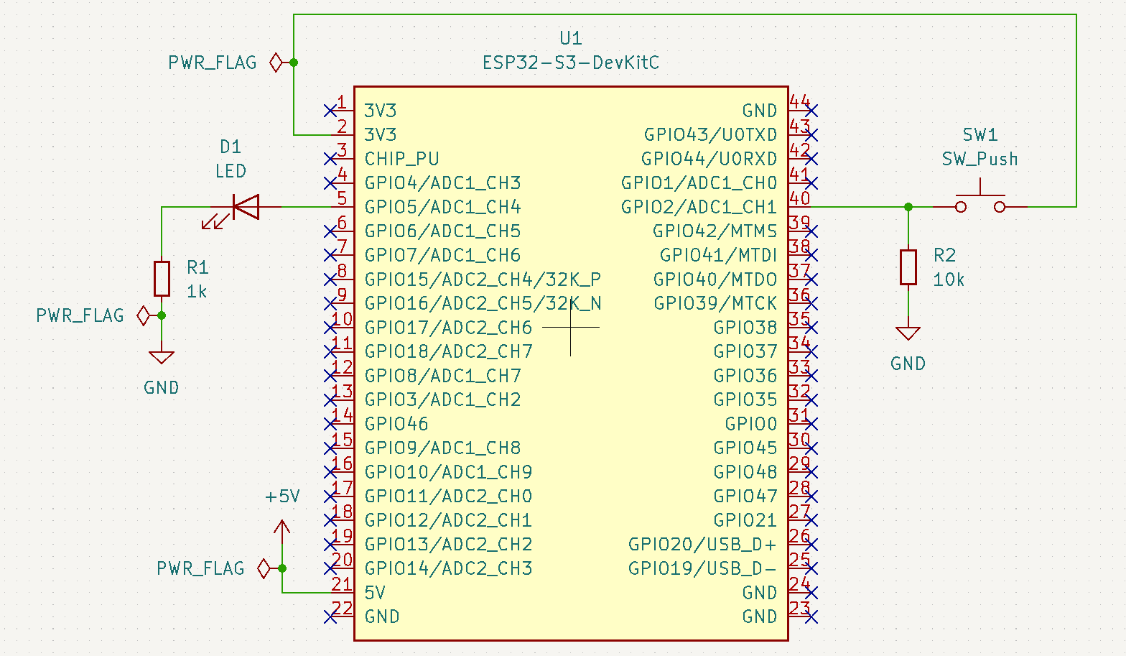Select the SW_Push value label
This screenshot has height=656, width=1126.
[x=980, y=159]
